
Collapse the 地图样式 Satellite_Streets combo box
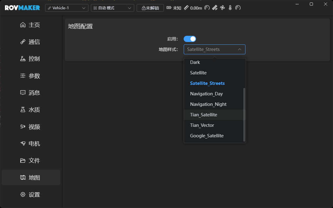[214, 49]
